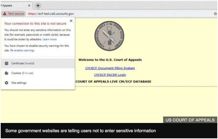Viewport: 218px width, 139px height.
Task: Bookmark this page with the star icon
Action: tap(215, 14)
